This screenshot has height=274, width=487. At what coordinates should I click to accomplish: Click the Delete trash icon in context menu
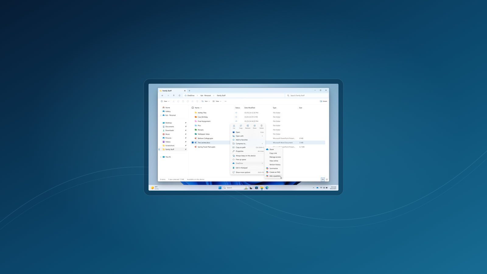click(261, 126)
